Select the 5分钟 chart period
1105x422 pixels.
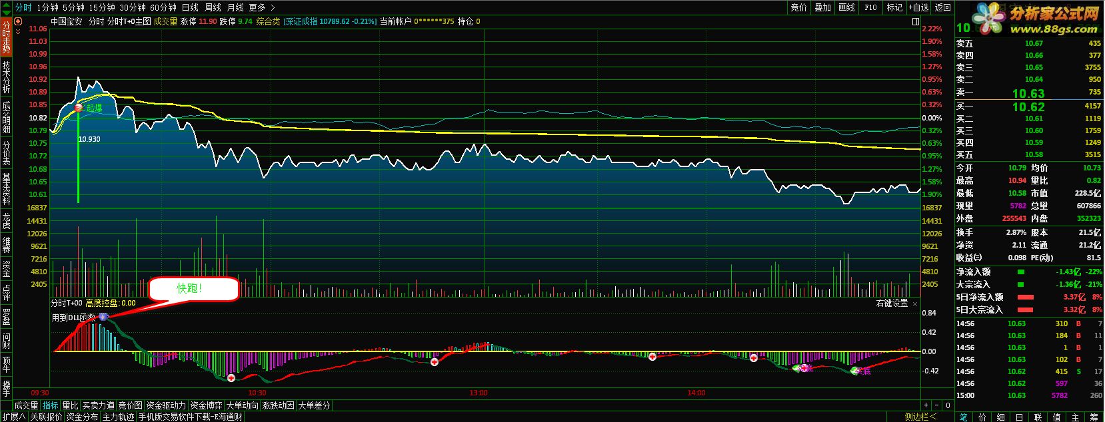pyautogui.click(x=73, y=7)
